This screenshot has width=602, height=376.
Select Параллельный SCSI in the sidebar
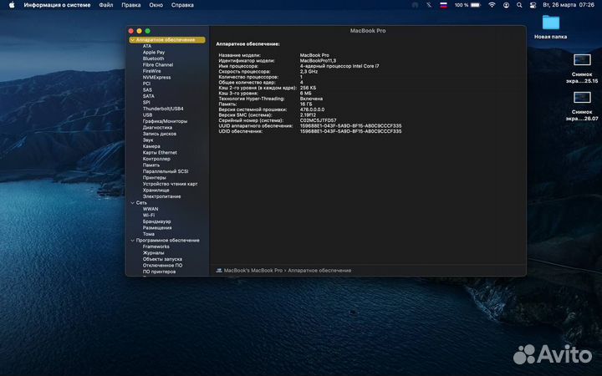click(166, 171)
